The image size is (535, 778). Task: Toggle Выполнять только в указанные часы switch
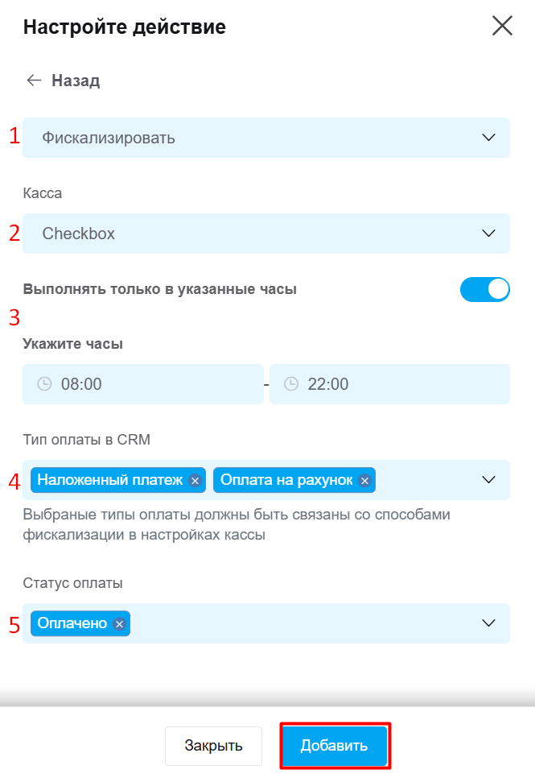coord(484,289)
